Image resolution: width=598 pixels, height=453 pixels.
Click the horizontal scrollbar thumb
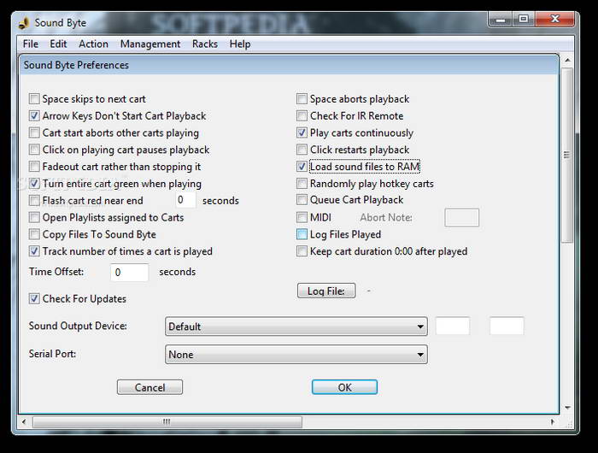[x=167, y=421]
